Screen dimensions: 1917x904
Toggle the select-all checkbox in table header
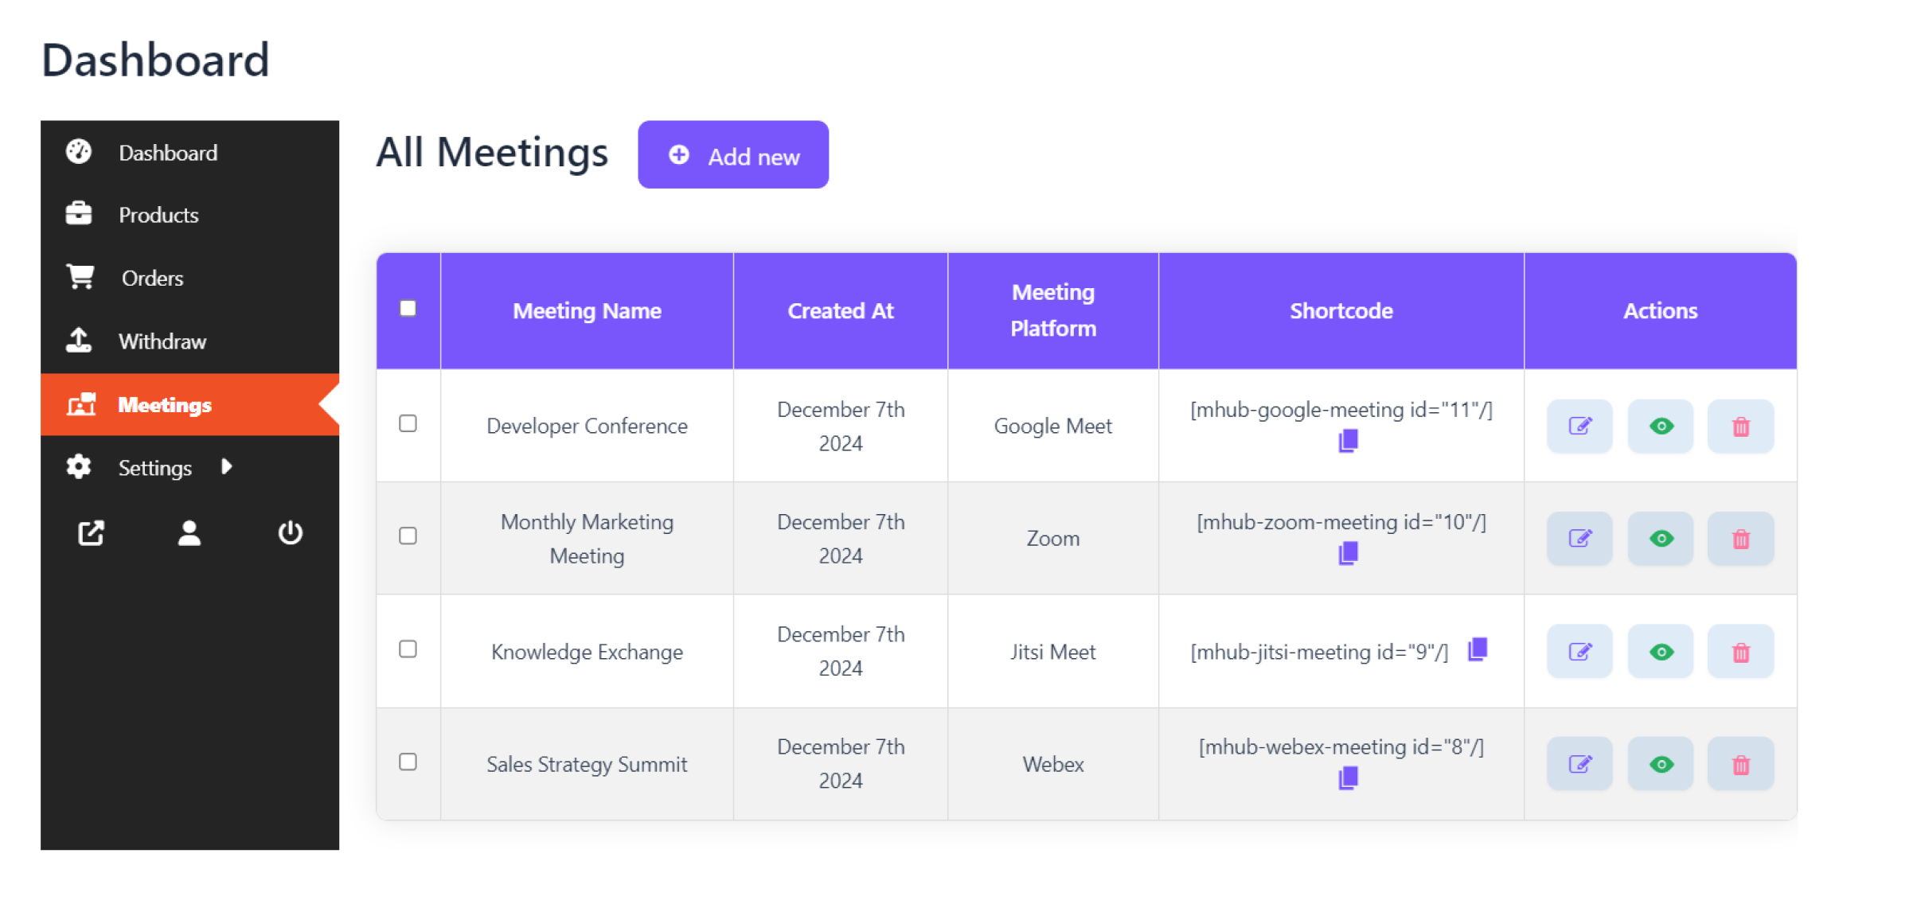click(x=408, y=309)
